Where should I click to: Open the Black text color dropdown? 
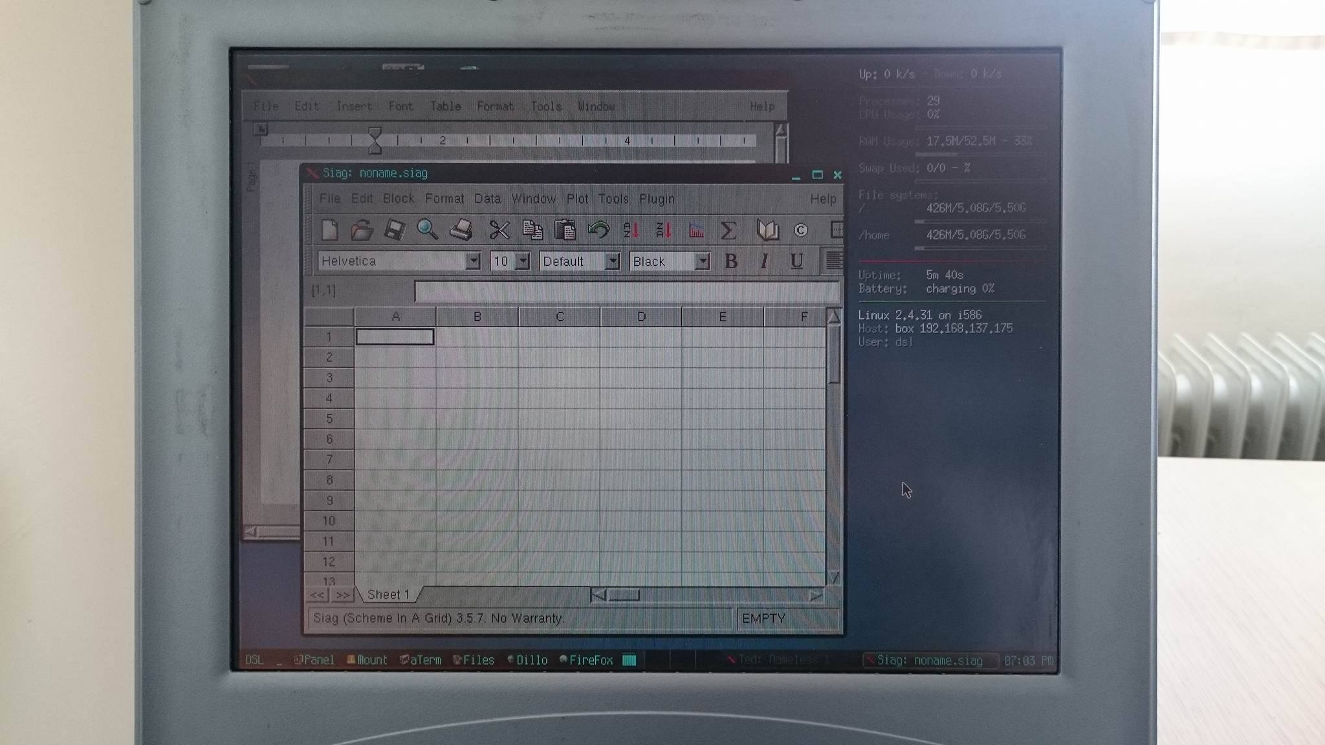point(702,261)
